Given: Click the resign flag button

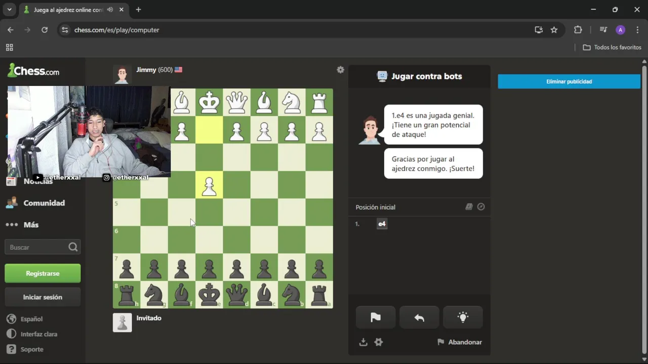Looking at the screenshot, I should click(x=376, y=317).
